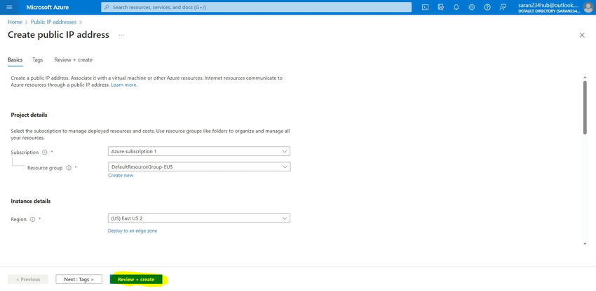The height and width of the screenshot is (291, 596).
Task: Click the account email saran234hub@outlook
Action: (x=548, y=6)
